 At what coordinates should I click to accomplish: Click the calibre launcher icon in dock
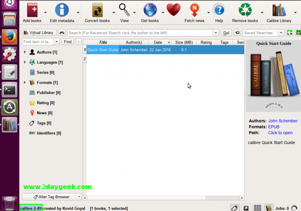(x=9, y=124)
